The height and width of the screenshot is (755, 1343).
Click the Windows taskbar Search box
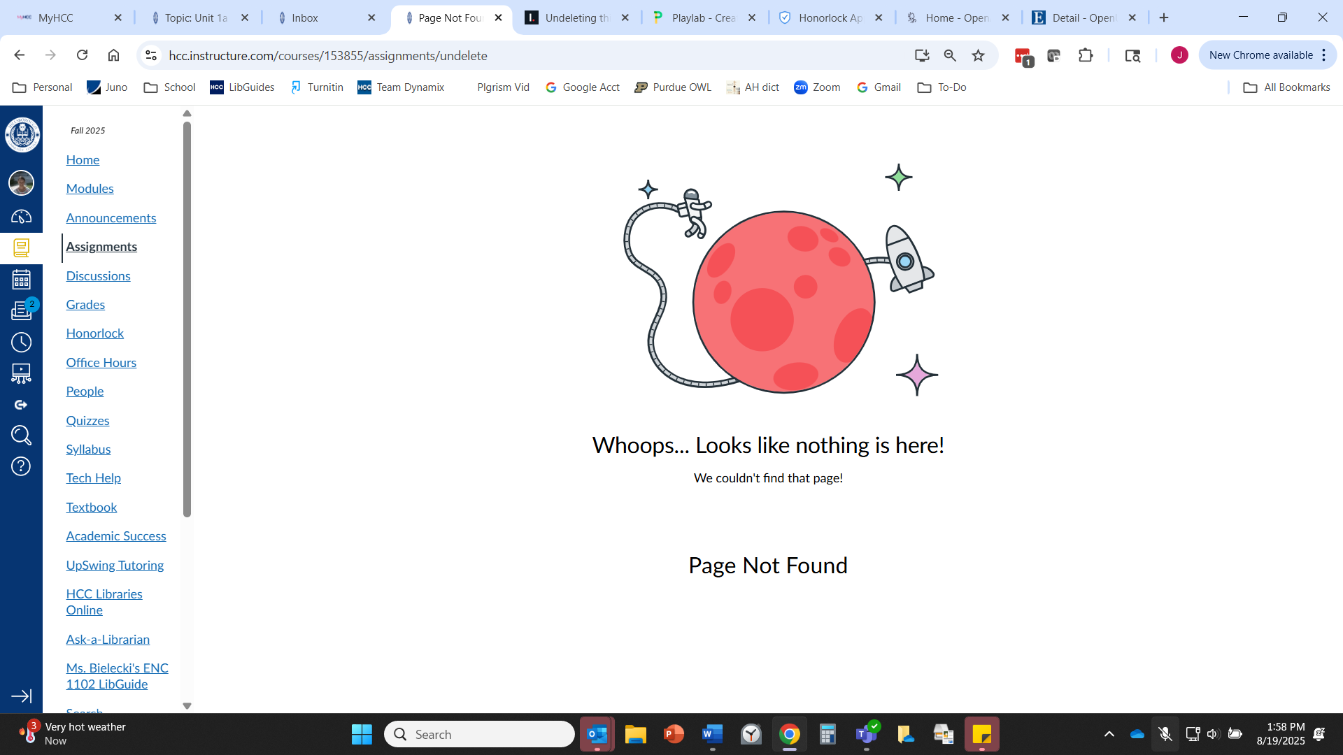480,734
